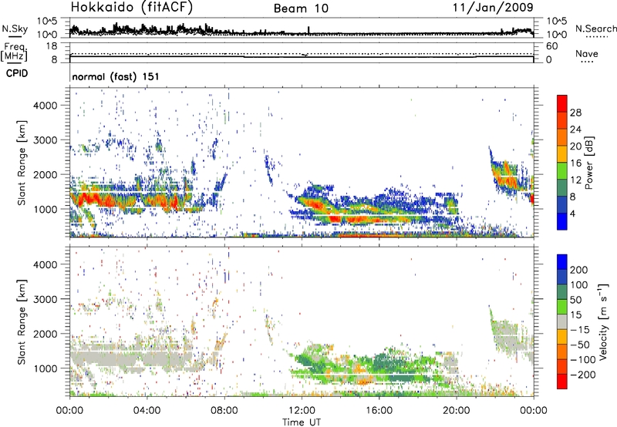Click the '28' Power colorbar tick label
The width and height of the screenshot is (617, 427).
coord(575,113)
